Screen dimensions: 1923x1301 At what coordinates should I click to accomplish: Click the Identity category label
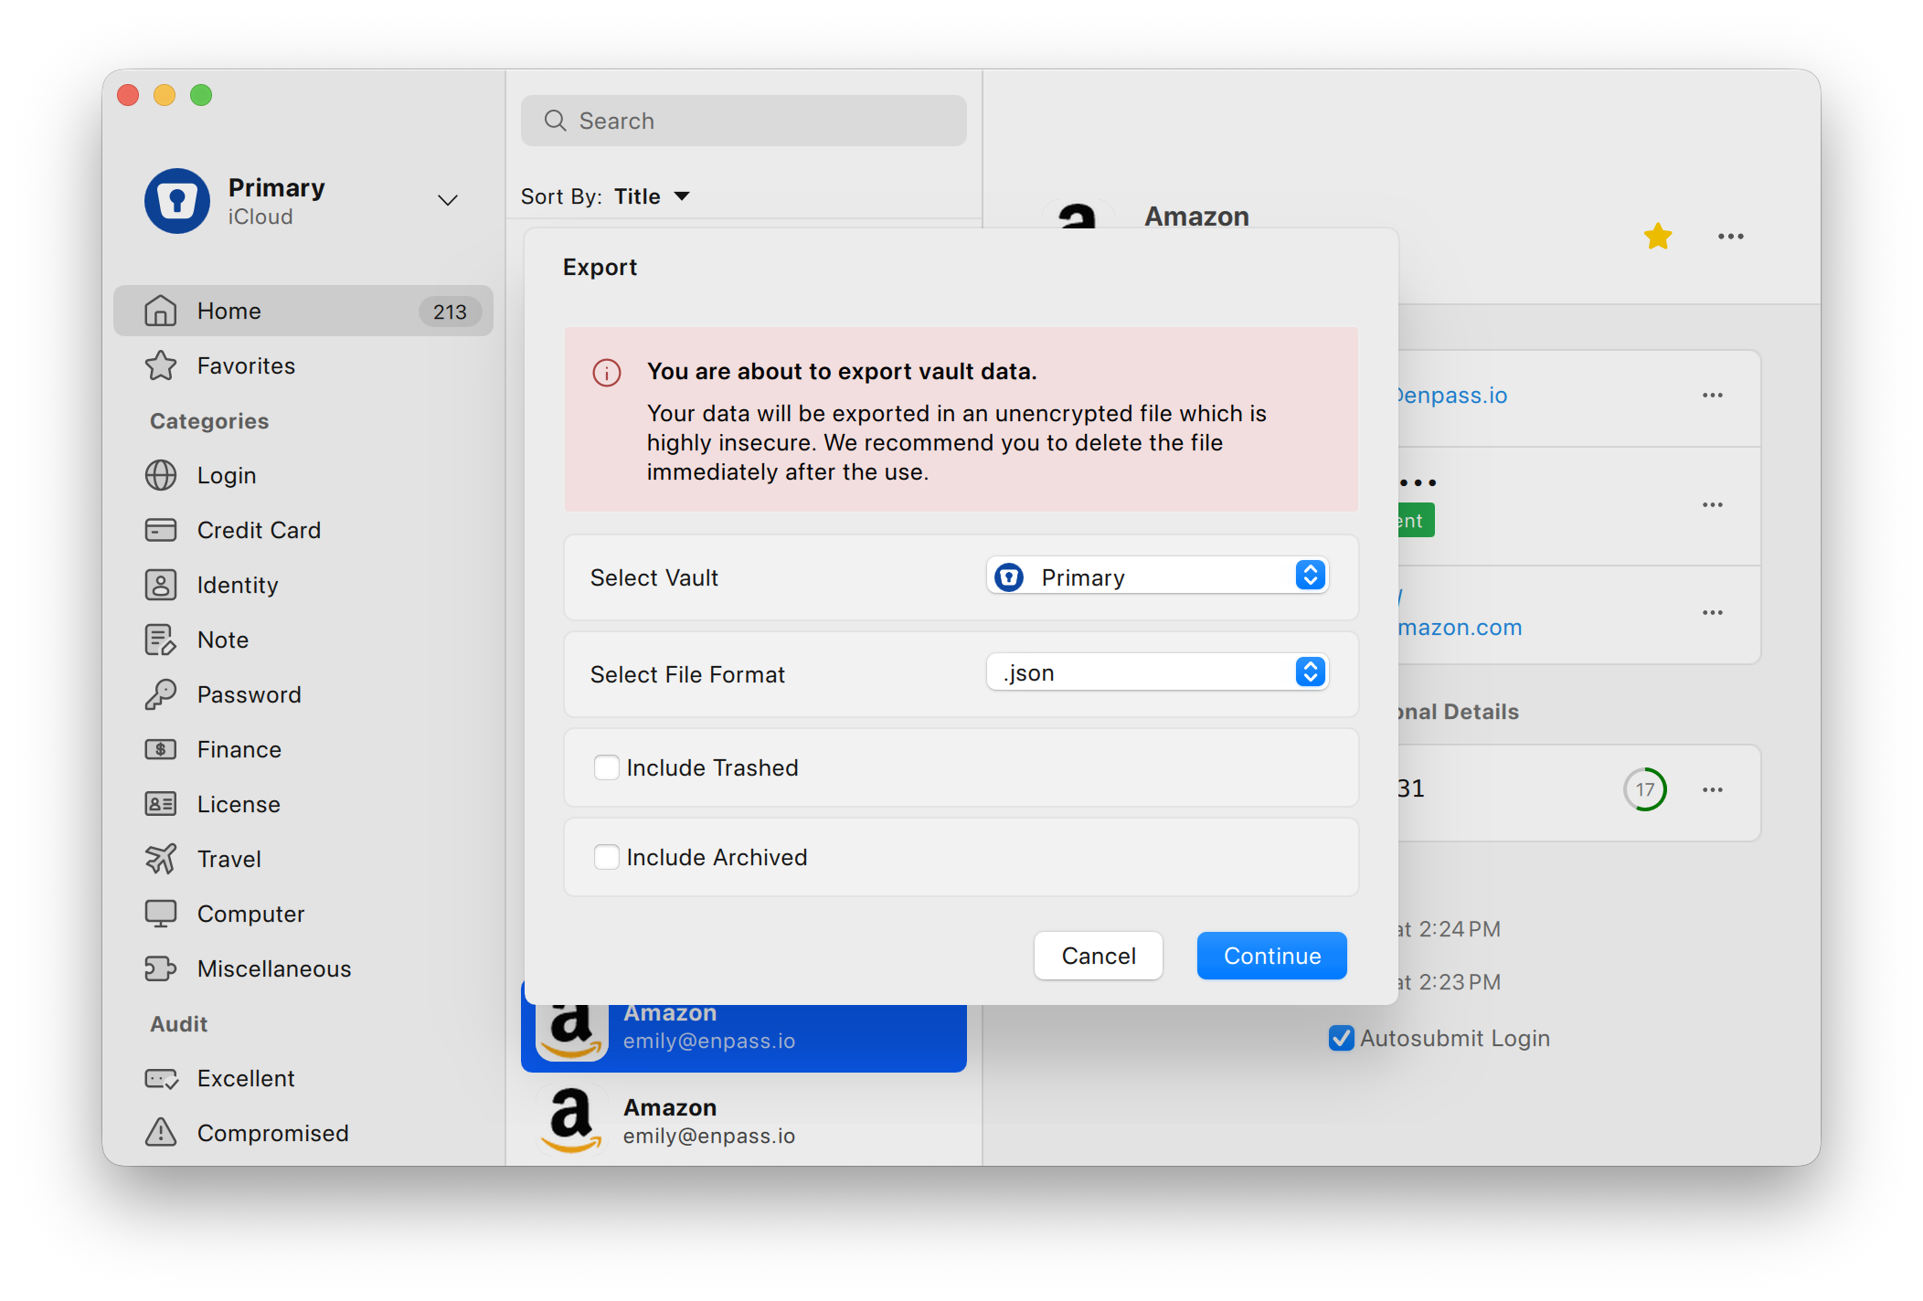point(238,585)
